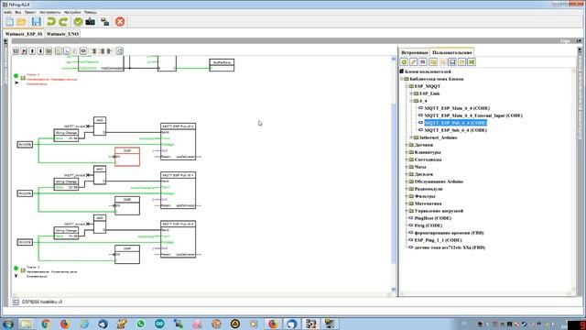Select MQTT_ESP_Main_6_4_External_Input (CODE) block
This screenshot has height=330, width=586.
coord(473,115)
